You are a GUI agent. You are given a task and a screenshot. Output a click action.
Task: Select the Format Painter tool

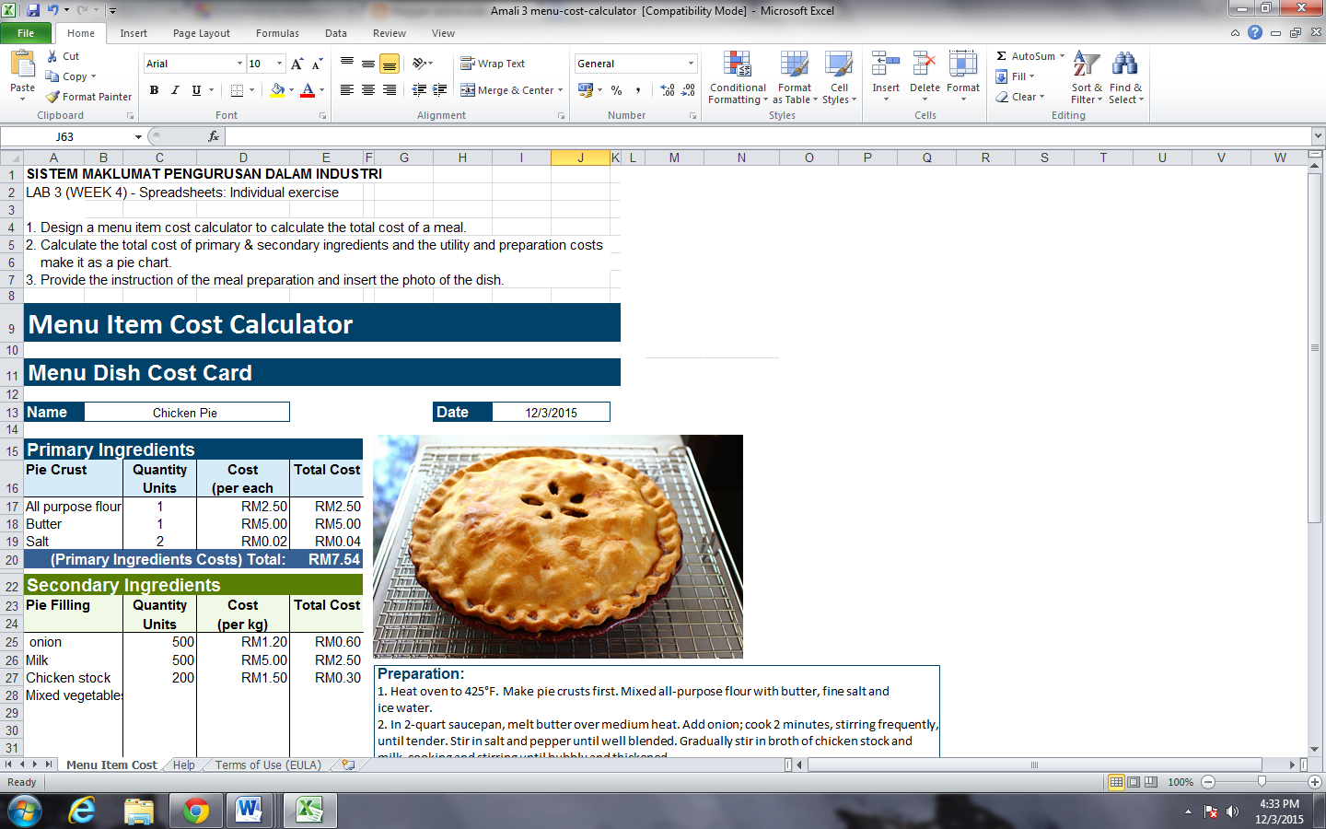click(x=87, y=96)
